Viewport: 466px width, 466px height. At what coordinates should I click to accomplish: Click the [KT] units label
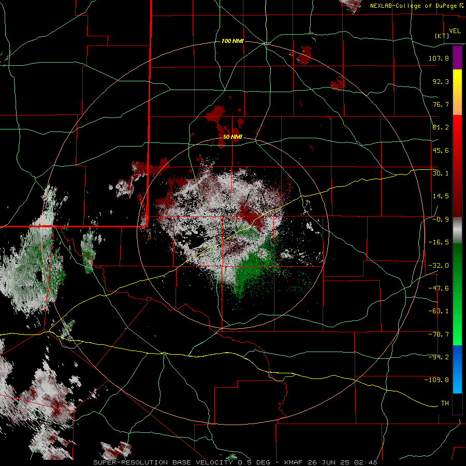click(442, 36)
